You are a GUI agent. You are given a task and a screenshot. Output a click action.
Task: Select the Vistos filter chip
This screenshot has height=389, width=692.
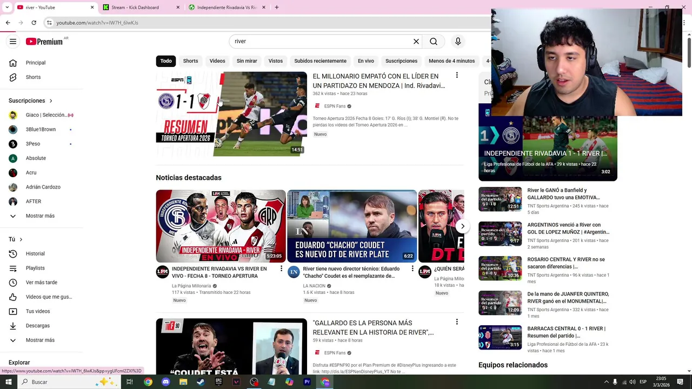(276, 61)
